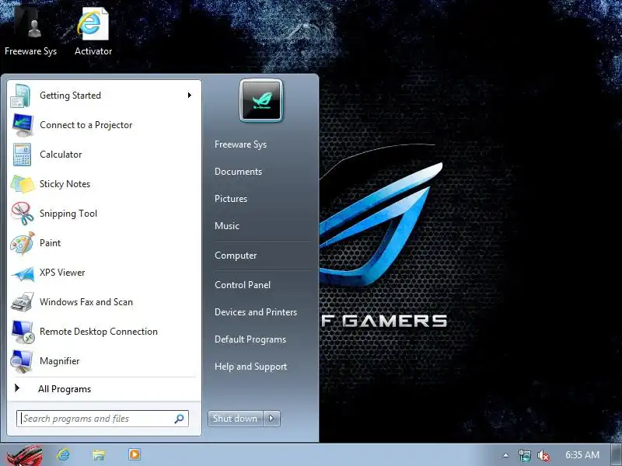Expand the Getting Started submenu arrow
Viewport: 622px width, 466px height.
[x=190, y=95]
